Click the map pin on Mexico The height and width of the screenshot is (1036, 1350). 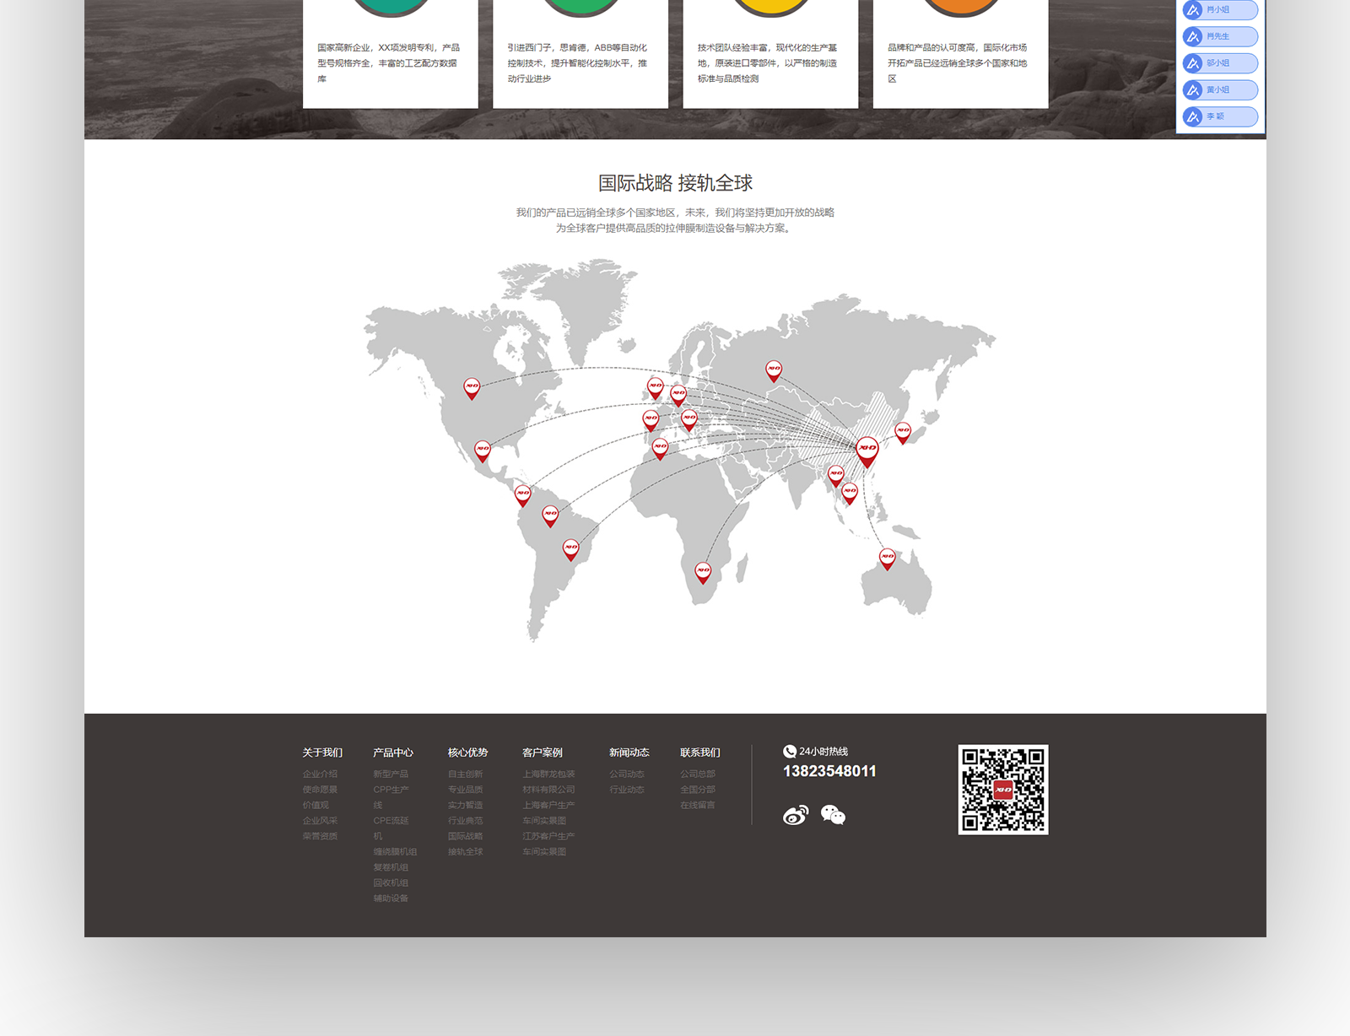coord(483,450)
